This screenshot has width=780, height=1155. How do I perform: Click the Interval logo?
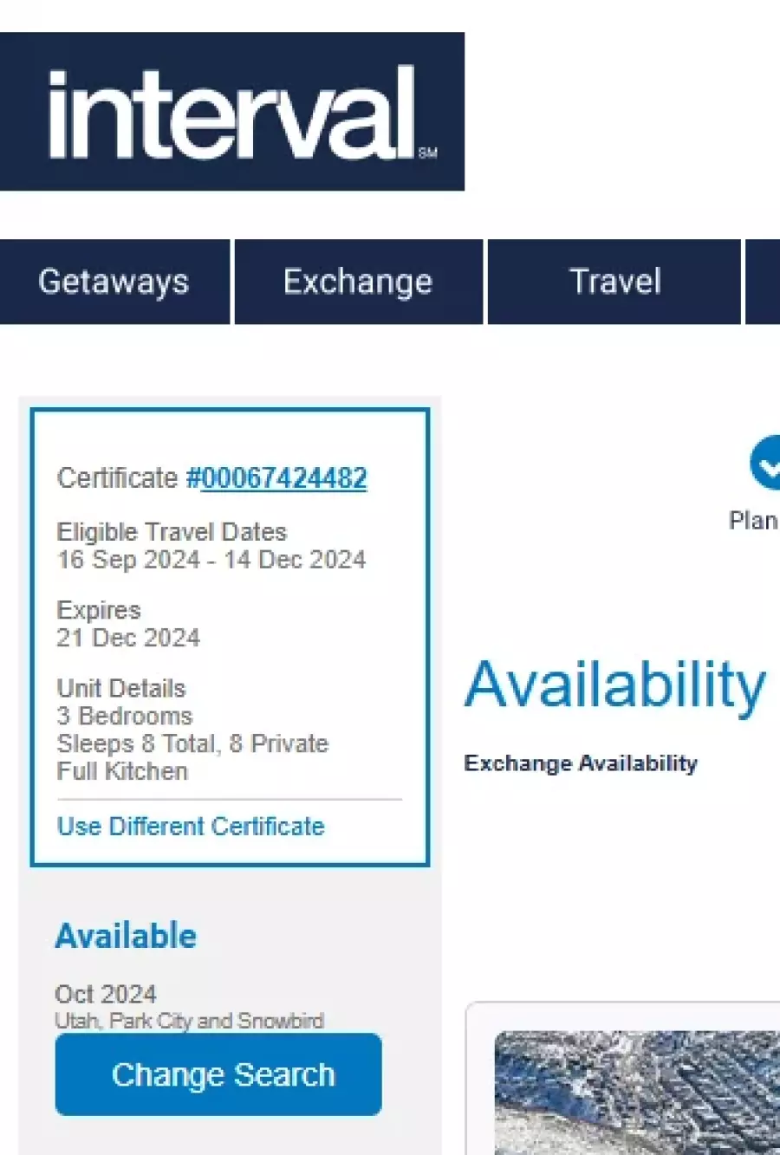click(x=231, y=112)
